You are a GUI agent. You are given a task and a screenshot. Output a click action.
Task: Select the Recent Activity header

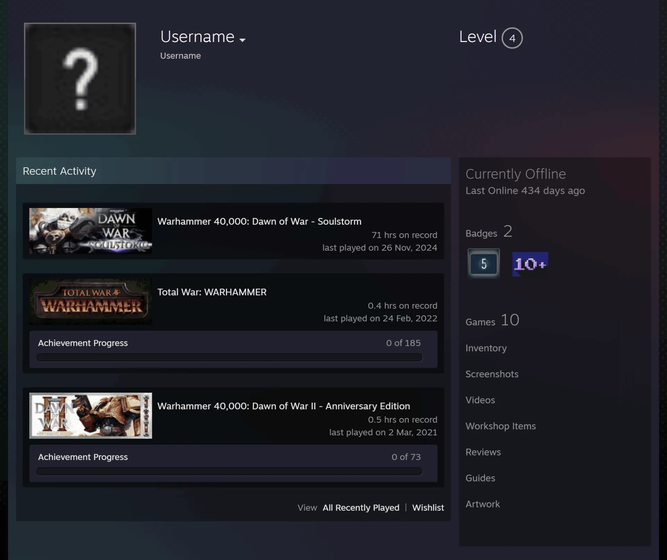(233, 171)
